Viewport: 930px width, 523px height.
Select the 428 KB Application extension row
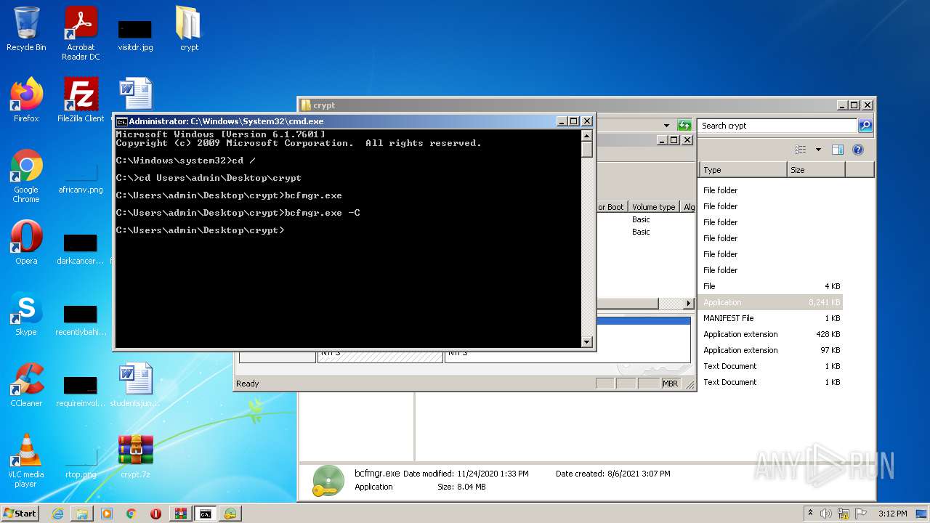click(x=770, y=334)
